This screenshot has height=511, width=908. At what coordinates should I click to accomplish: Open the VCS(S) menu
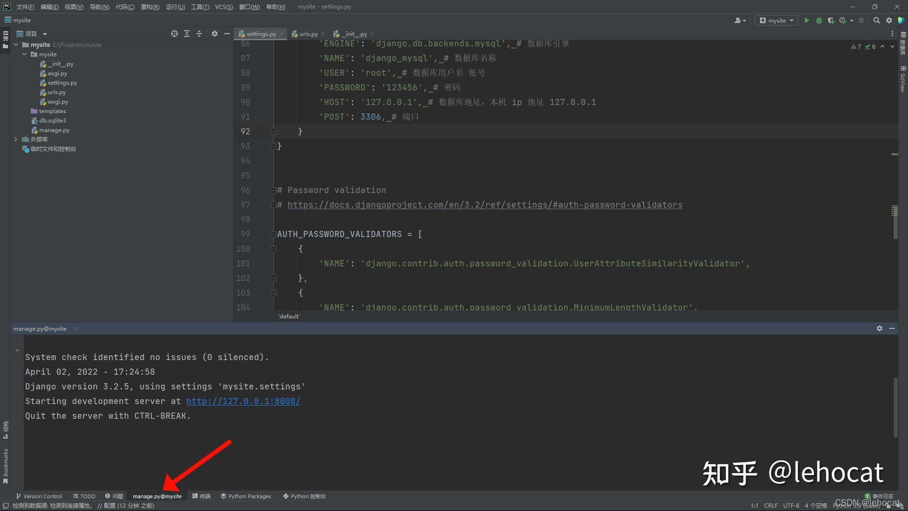pyautogui.click(x=224, y=7)
